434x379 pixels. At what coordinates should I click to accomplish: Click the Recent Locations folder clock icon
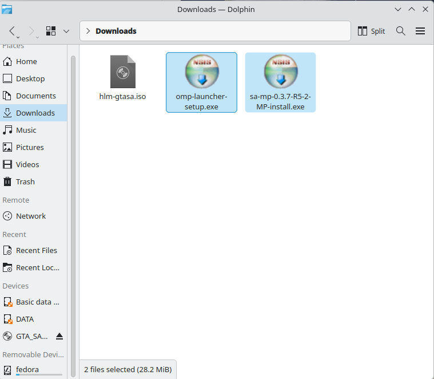7,267
